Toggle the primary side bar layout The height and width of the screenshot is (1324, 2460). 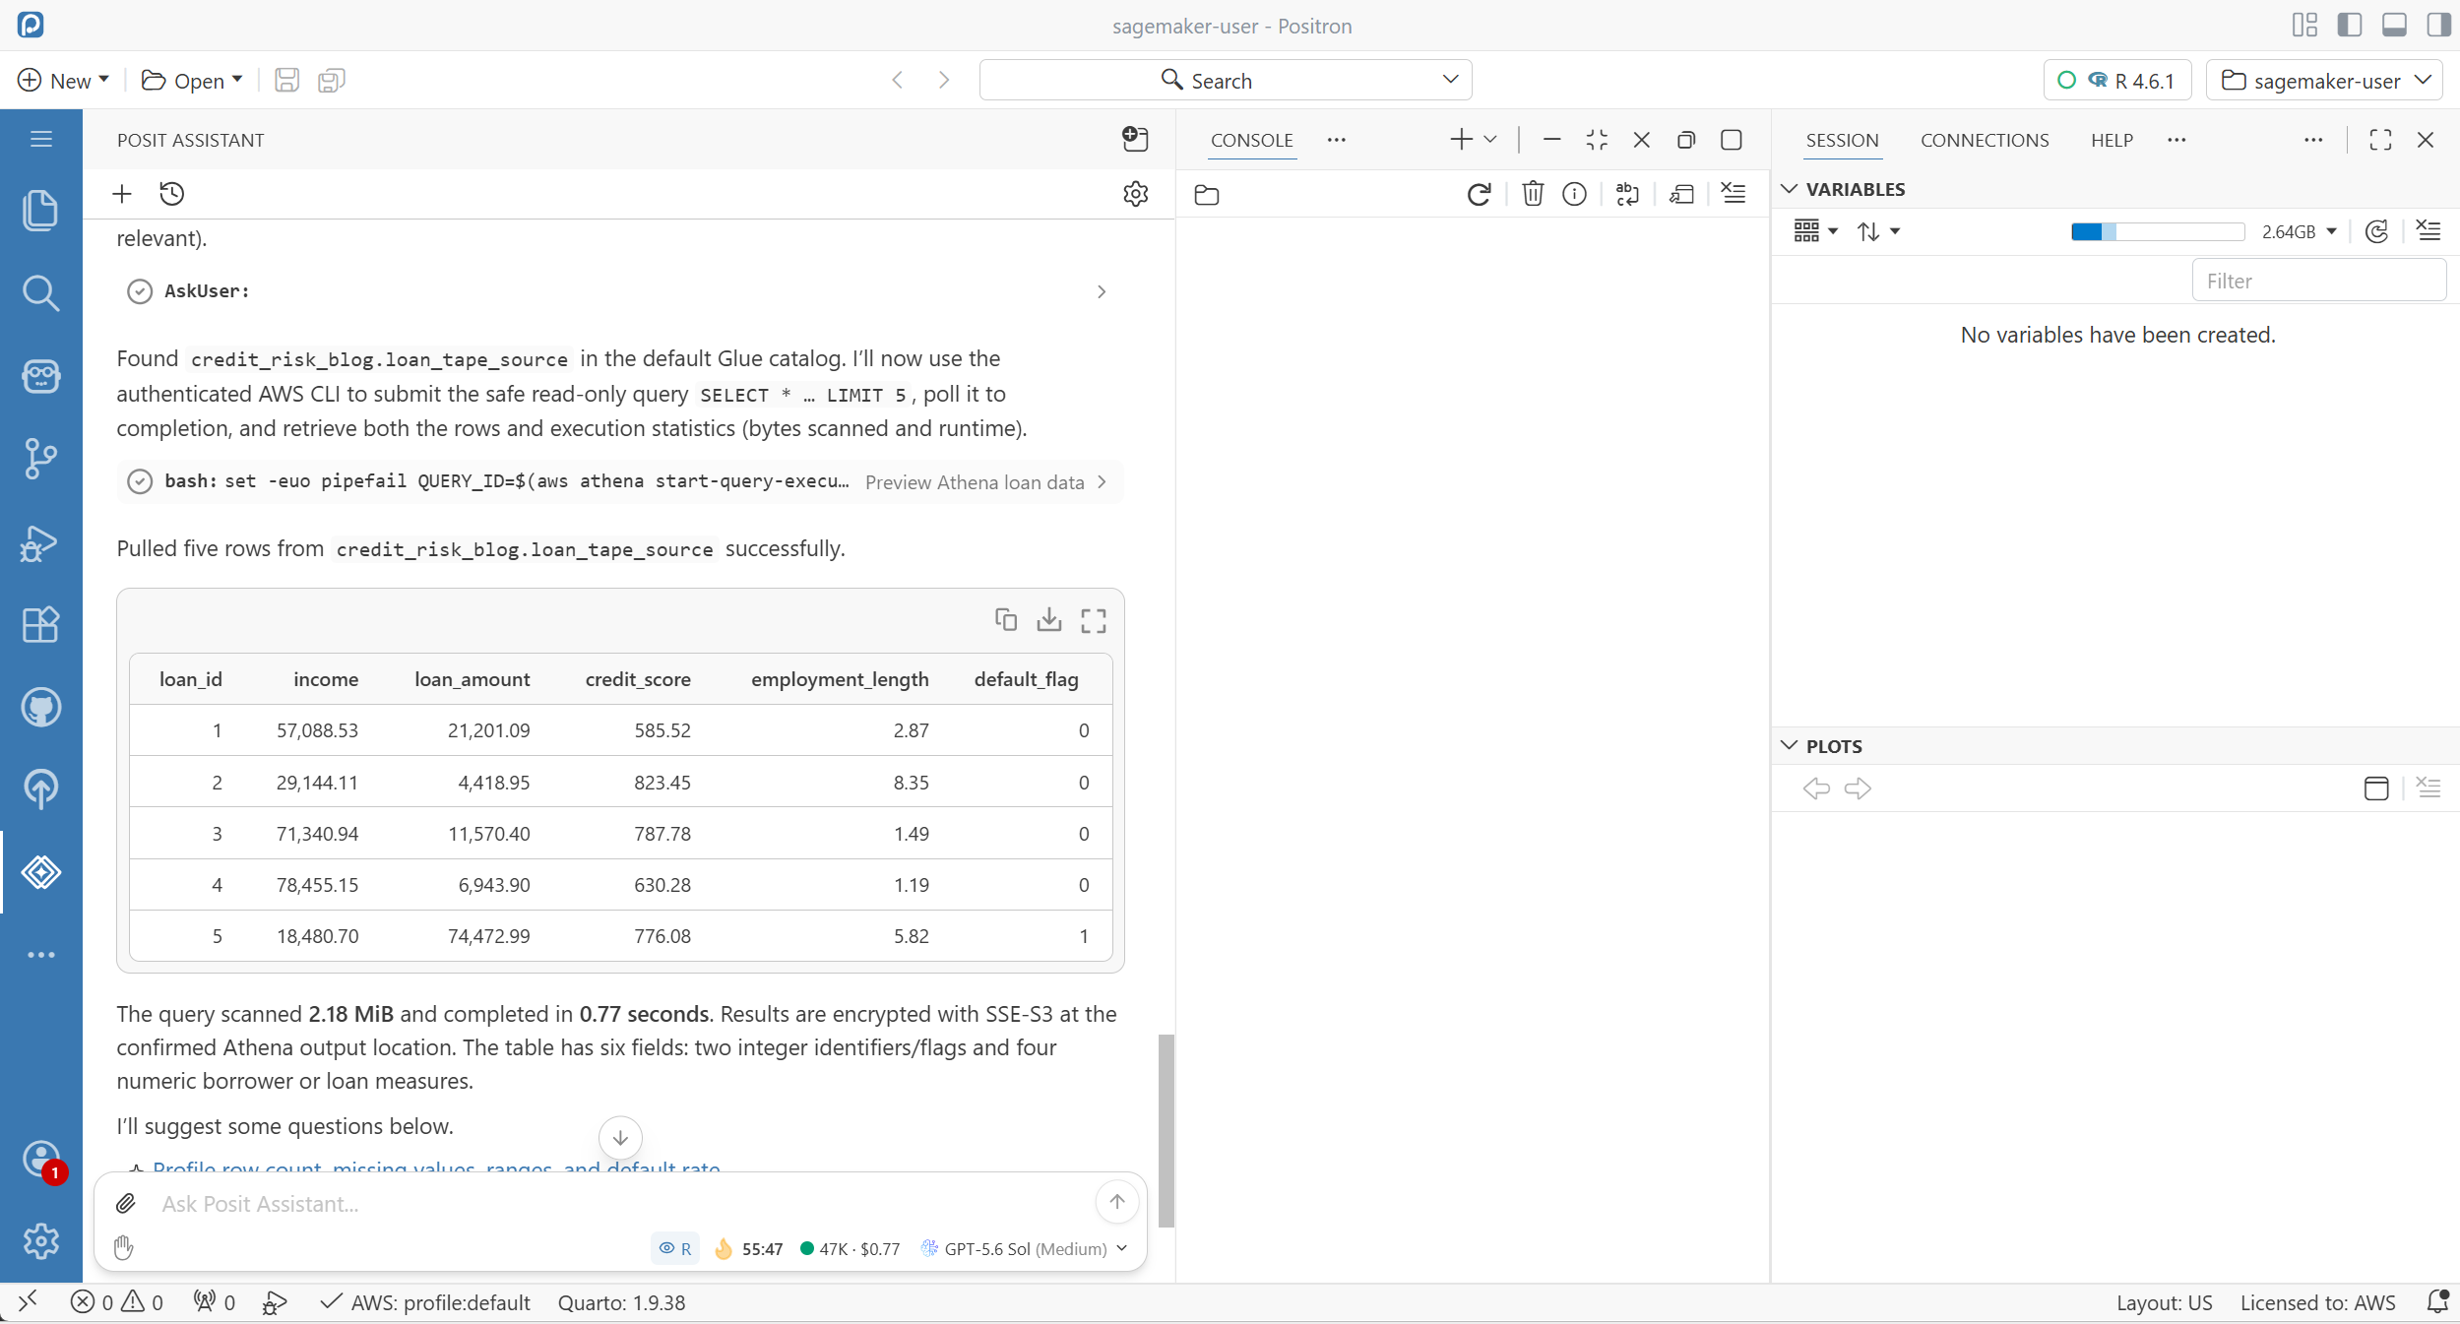click(2350, 25)
